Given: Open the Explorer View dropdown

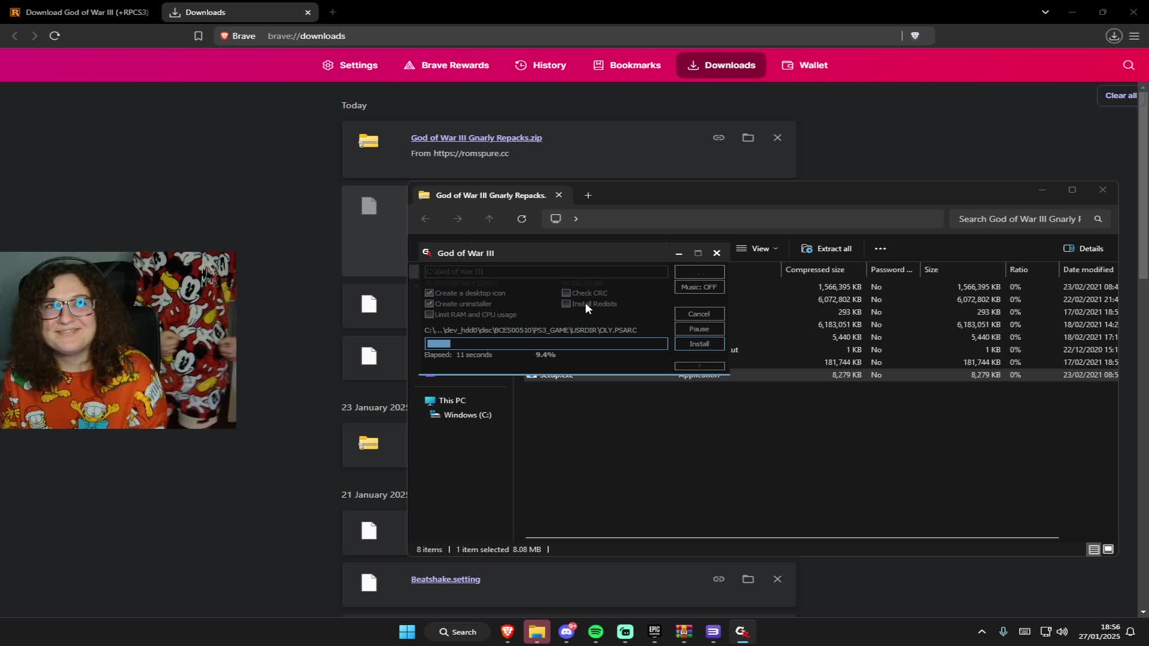Looking at the screenshot, I should [x=757, y=249].
